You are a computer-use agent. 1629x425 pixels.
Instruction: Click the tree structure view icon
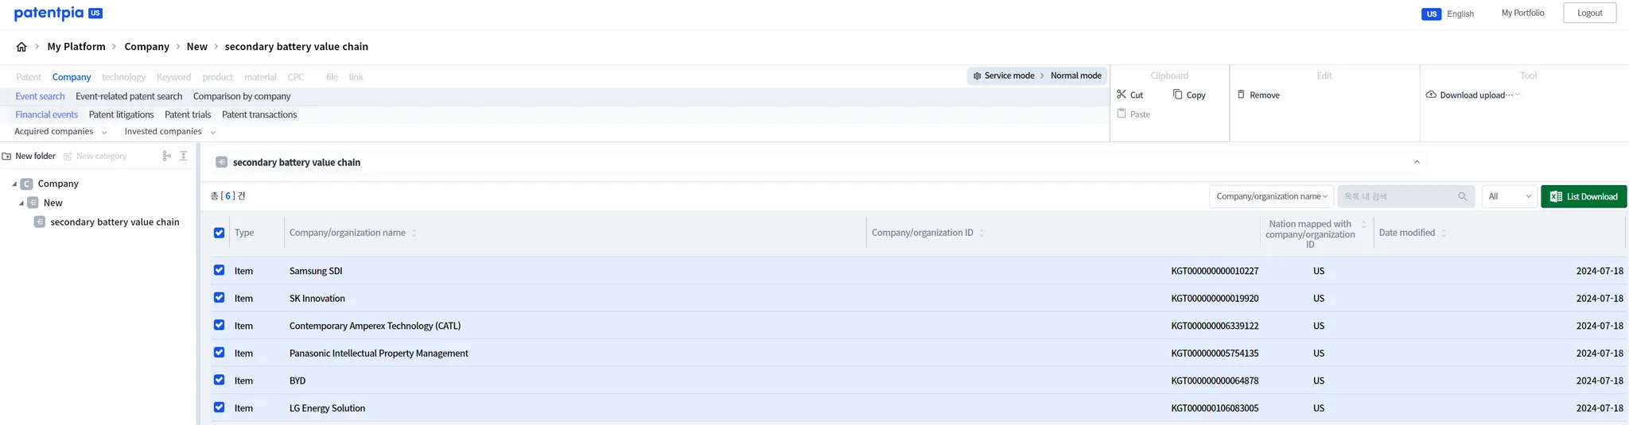(166, 156)
